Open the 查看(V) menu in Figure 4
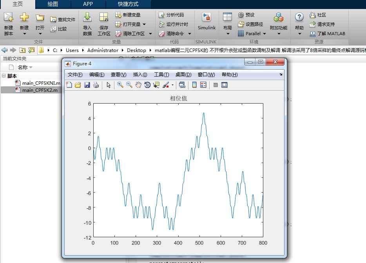The width and height of the screenshot is (366, 263). 119,75
